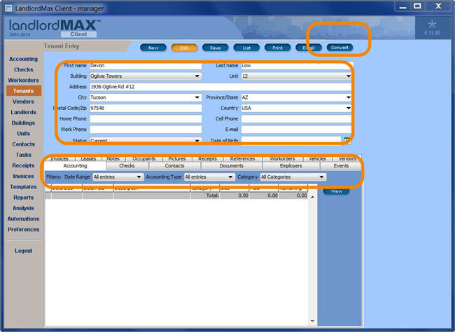Expand the City dropdown showing Tucson
This screenshot has width=455, height=332.
(146, 97)
